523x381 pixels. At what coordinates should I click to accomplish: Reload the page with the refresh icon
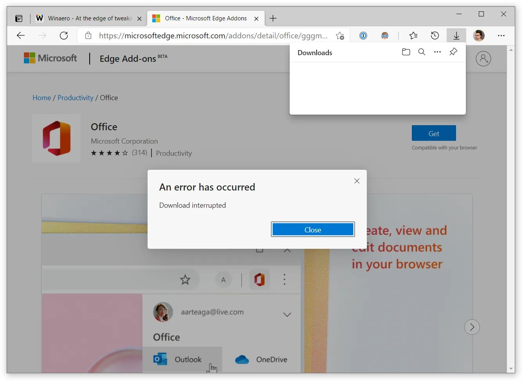(64, 36)
